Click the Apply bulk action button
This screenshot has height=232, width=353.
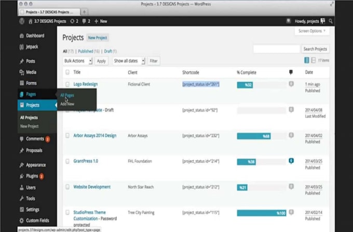(x=101, y=61)
